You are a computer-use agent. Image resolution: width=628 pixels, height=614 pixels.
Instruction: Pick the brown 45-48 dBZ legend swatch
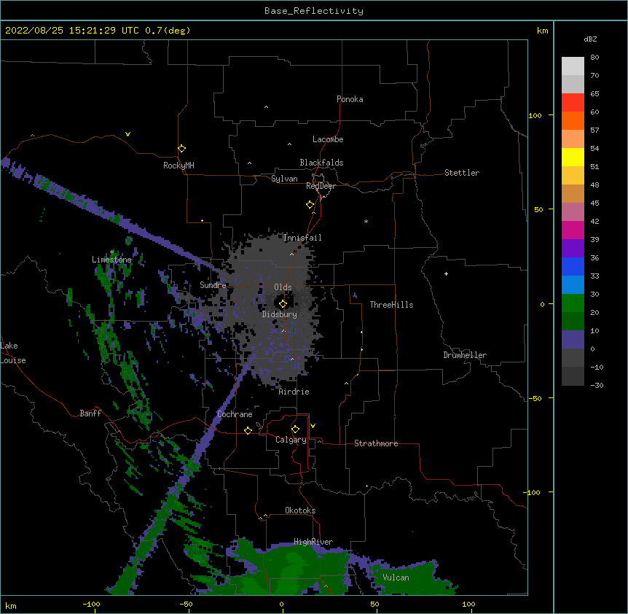(573, 193)
